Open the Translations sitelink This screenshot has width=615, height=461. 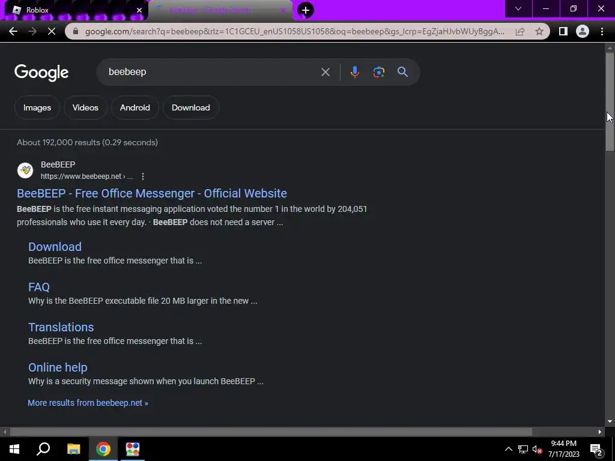[x=61, y=327]
